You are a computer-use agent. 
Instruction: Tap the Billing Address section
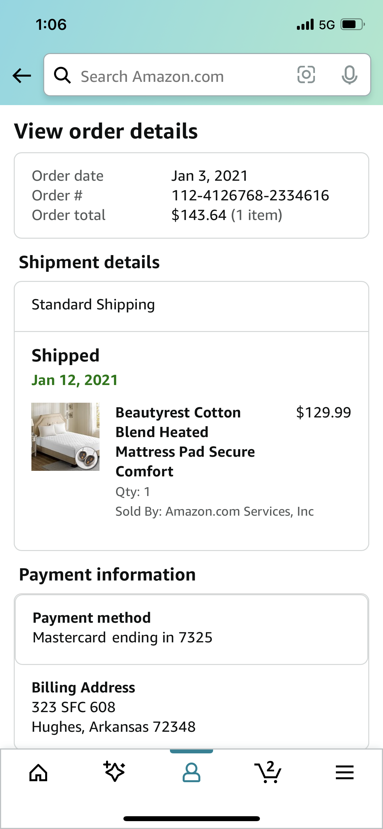[191, 707]
